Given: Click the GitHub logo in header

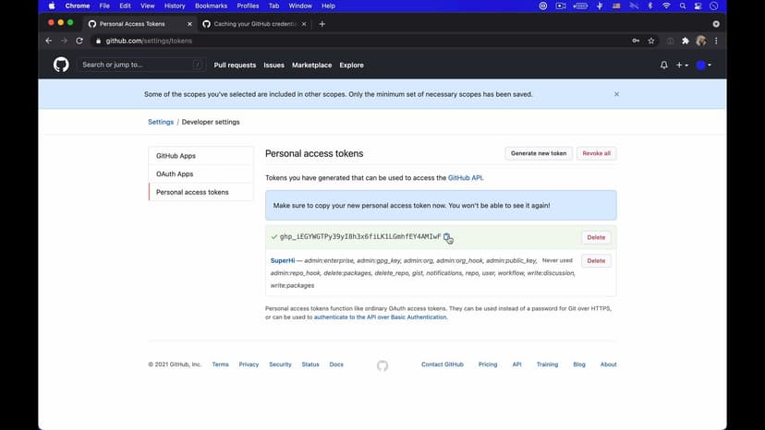Looking at the screenshot, I should 61,65.
